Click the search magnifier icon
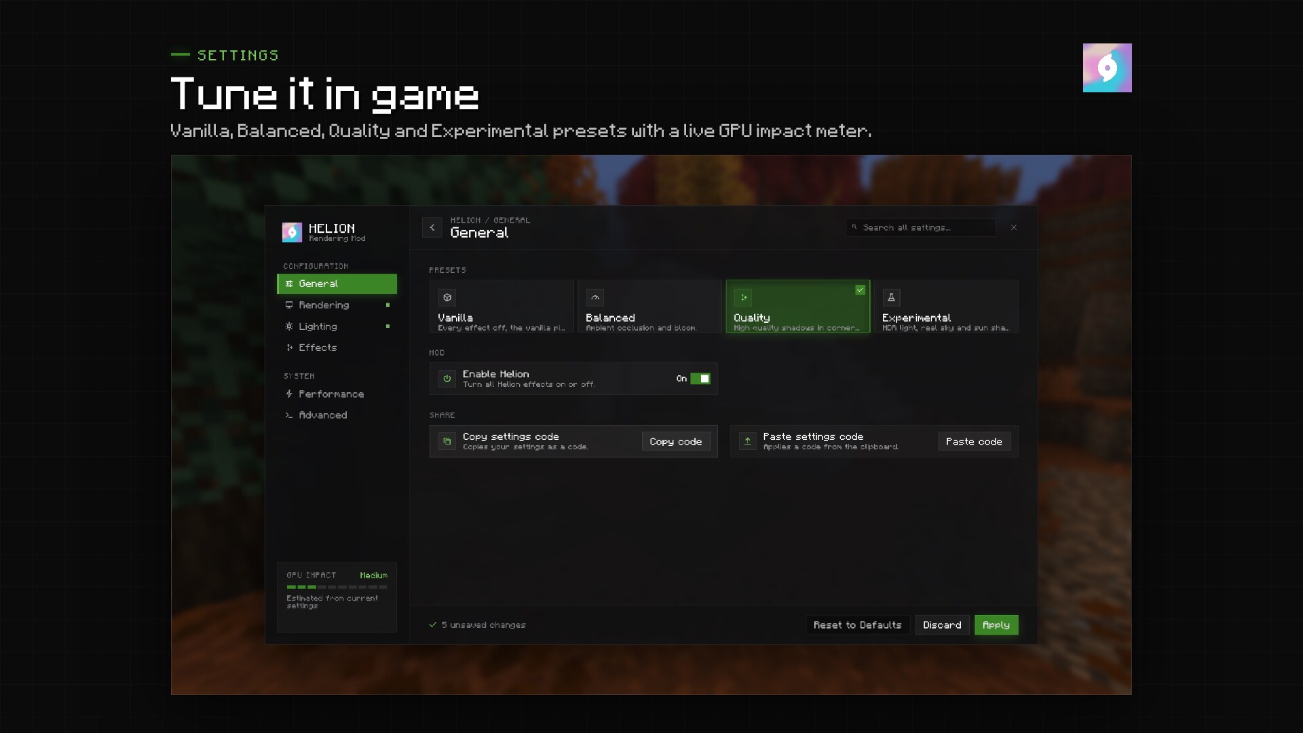This screenshot has width=1303, height=733. coord(854,227)
